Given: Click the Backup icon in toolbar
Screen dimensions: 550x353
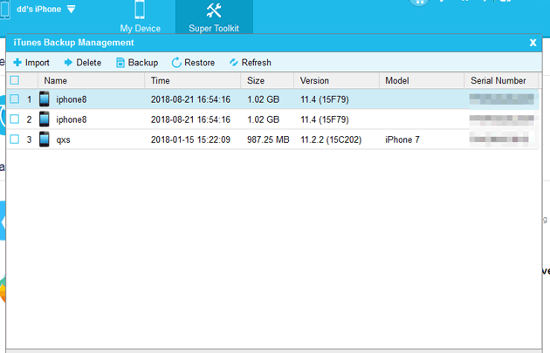Looking at the screenshot, I should click(x=120, y=63).
